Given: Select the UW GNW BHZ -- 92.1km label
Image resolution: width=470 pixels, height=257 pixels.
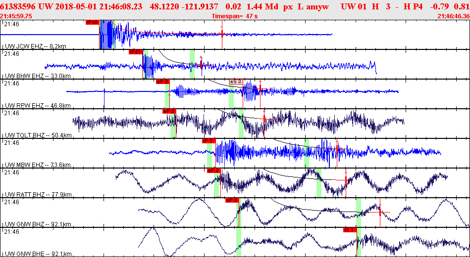Looking at the screenshot, I should pos(38,224).
